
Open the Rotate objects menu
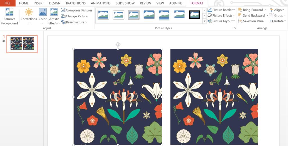click(x=278, y=21)
